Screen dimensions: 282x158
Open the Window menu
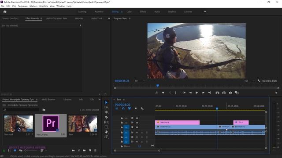pyautogui.click(x=60, y=6)
